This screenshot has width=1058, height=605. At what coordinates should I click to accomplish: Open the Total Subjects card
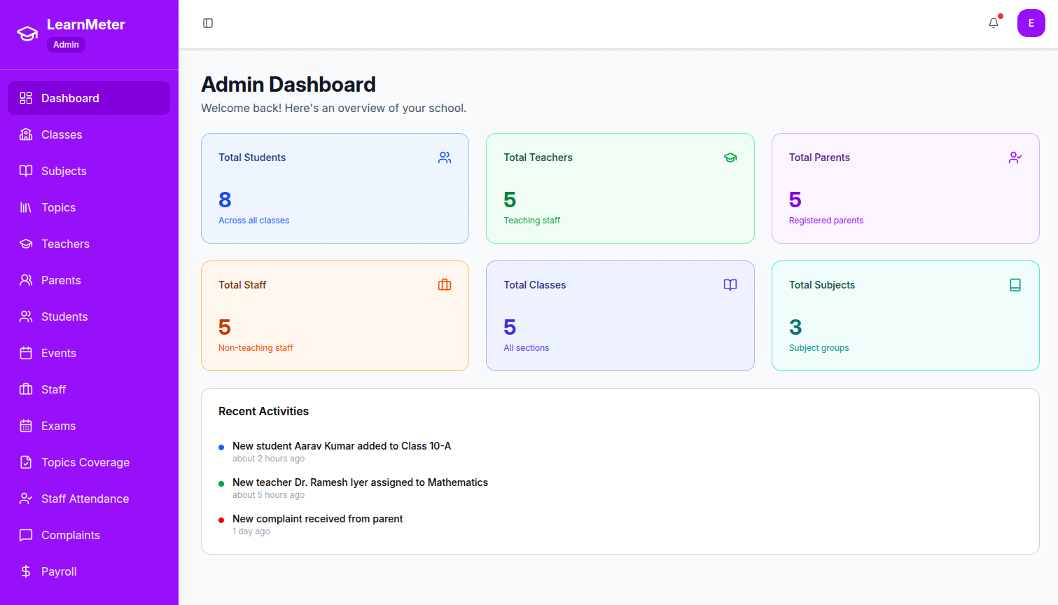click(x=905, y=315)
